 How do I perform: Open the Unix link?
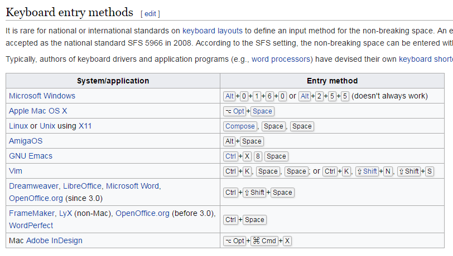coord(47,126)
